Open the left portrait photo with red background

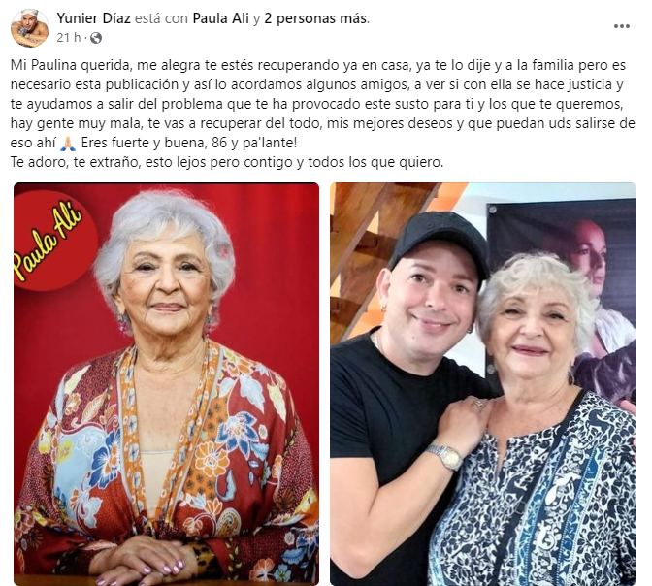pos(166,384)
